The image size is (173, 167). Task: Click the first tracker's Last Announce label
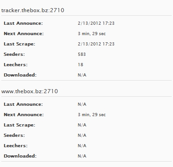tap(23, 23)
